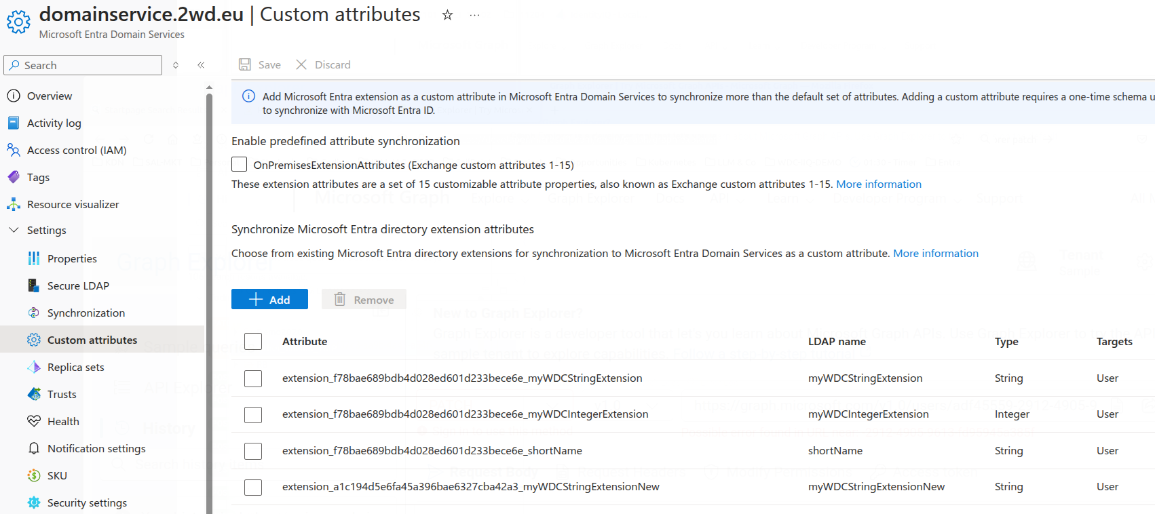
Task: Check the shortName extension row checkbox
Action: point(253,451)
